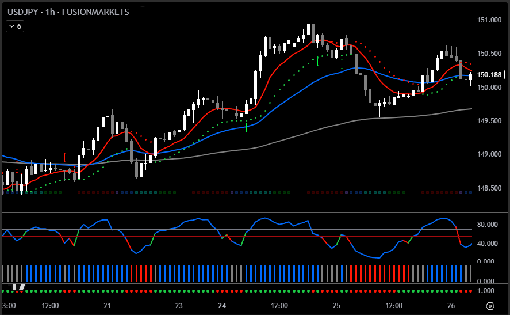Click date 26 on the time axis
This screenshot has width=510, height=315.
tap(451, 306)
